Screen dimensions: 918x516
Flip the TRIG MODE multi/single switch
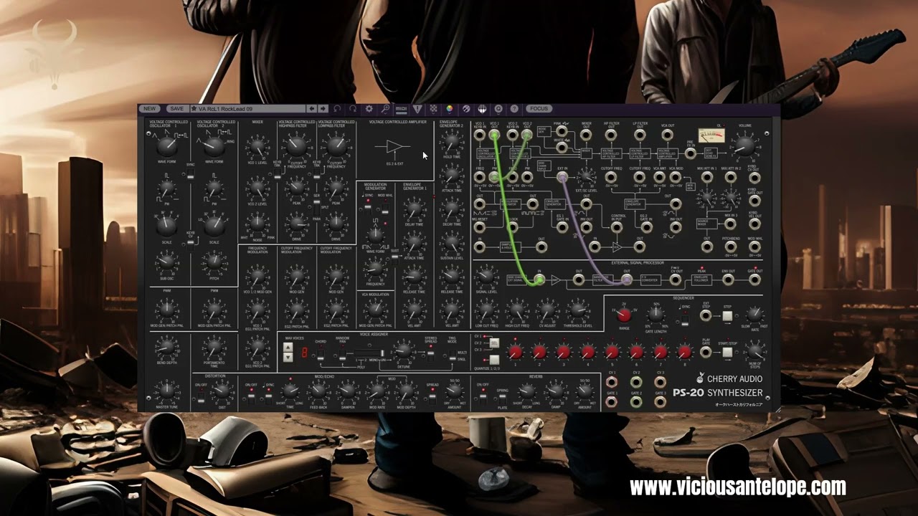click(x=453, y=355)
